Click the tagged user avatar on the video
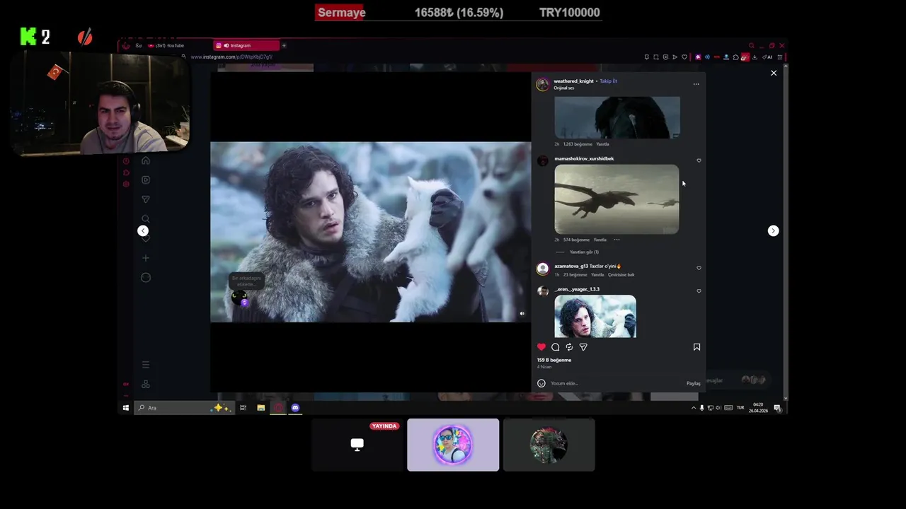906x509 pixels. [239, 298]
